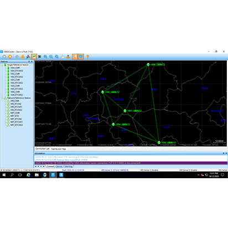Switch to the Connection List tab
The width and height of the screenshot is (228, 228).
pos(42,149)
